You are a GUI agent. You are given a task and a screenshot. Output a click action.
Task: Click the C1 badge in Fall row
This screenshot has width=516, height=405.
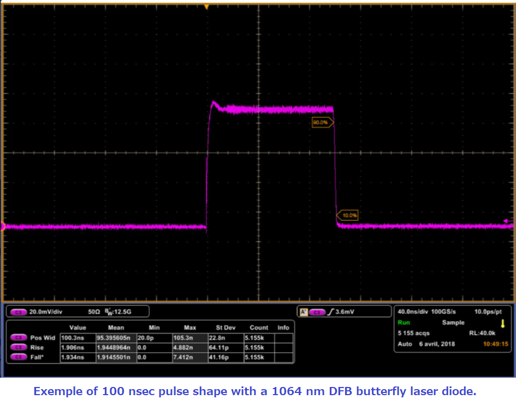click(x=18, y=357)
